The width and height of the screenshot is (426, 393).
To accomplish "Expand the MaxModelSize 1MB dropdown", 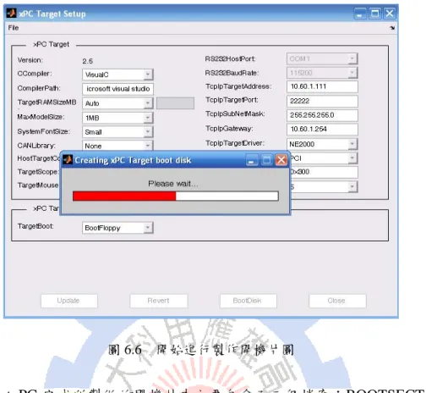I will coord(117,118).
